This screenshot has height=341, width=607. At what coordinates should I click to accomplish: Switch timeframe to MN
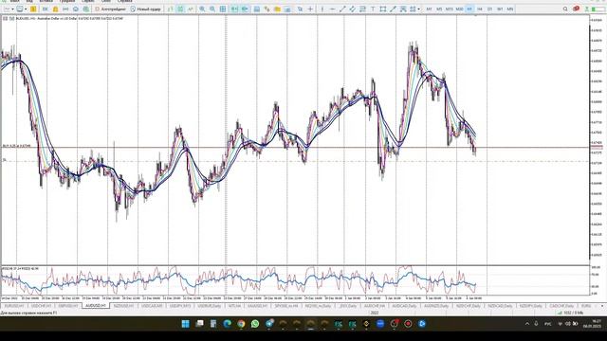click(510, 9)
